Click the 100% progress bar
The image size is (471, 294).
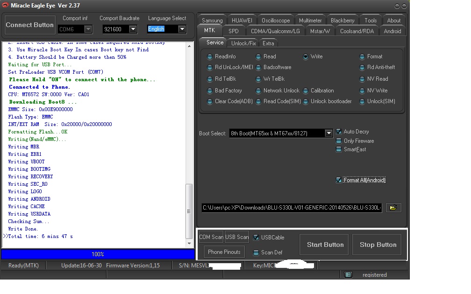click(x=98, y=254)
